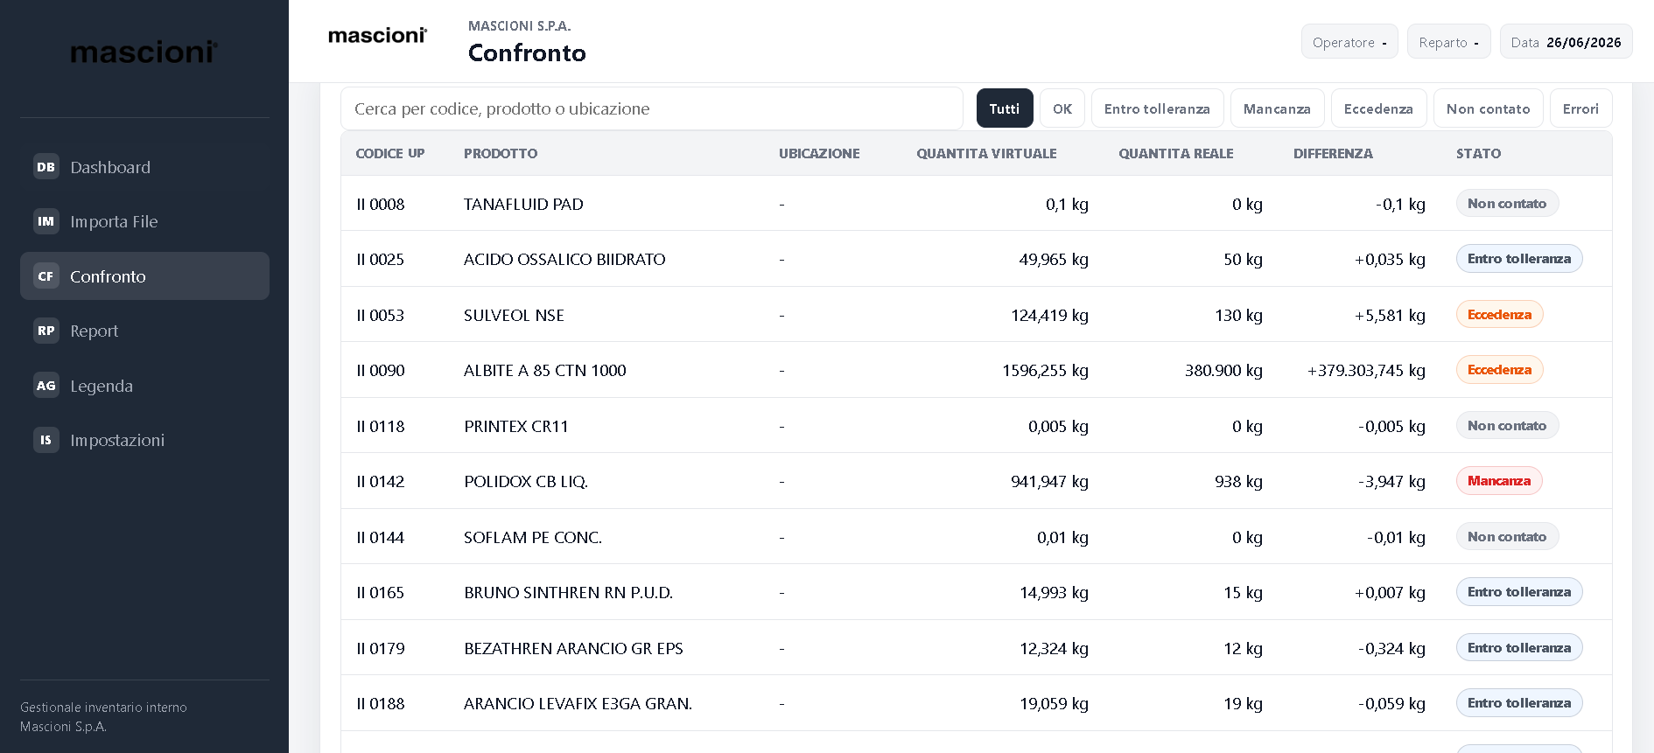The width and height of the screenshot is (1654, 753).
Task: Filter rows by OK status
Action: click(1062, 108)
